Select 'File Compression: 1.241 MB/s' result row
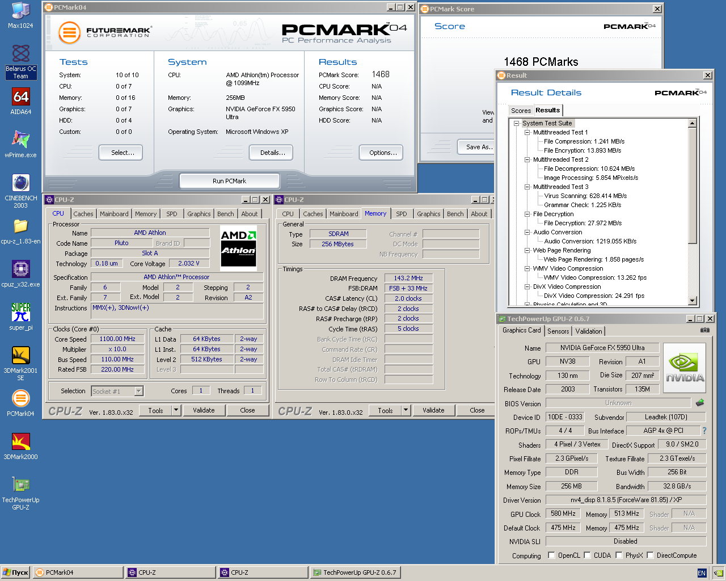 (x=584, y=141)
